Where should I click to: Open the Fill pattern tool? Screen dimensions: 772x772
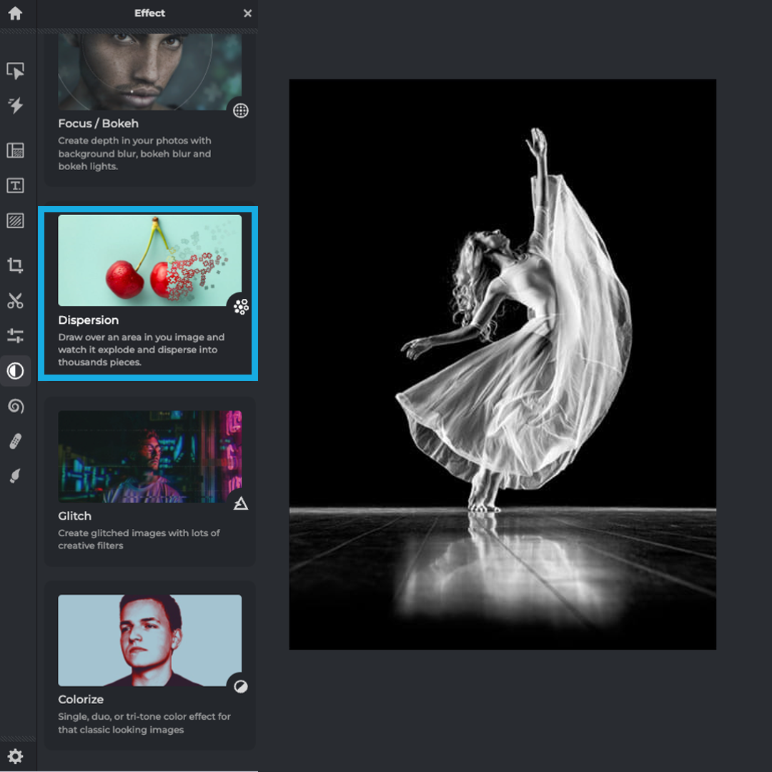point(16,221)
